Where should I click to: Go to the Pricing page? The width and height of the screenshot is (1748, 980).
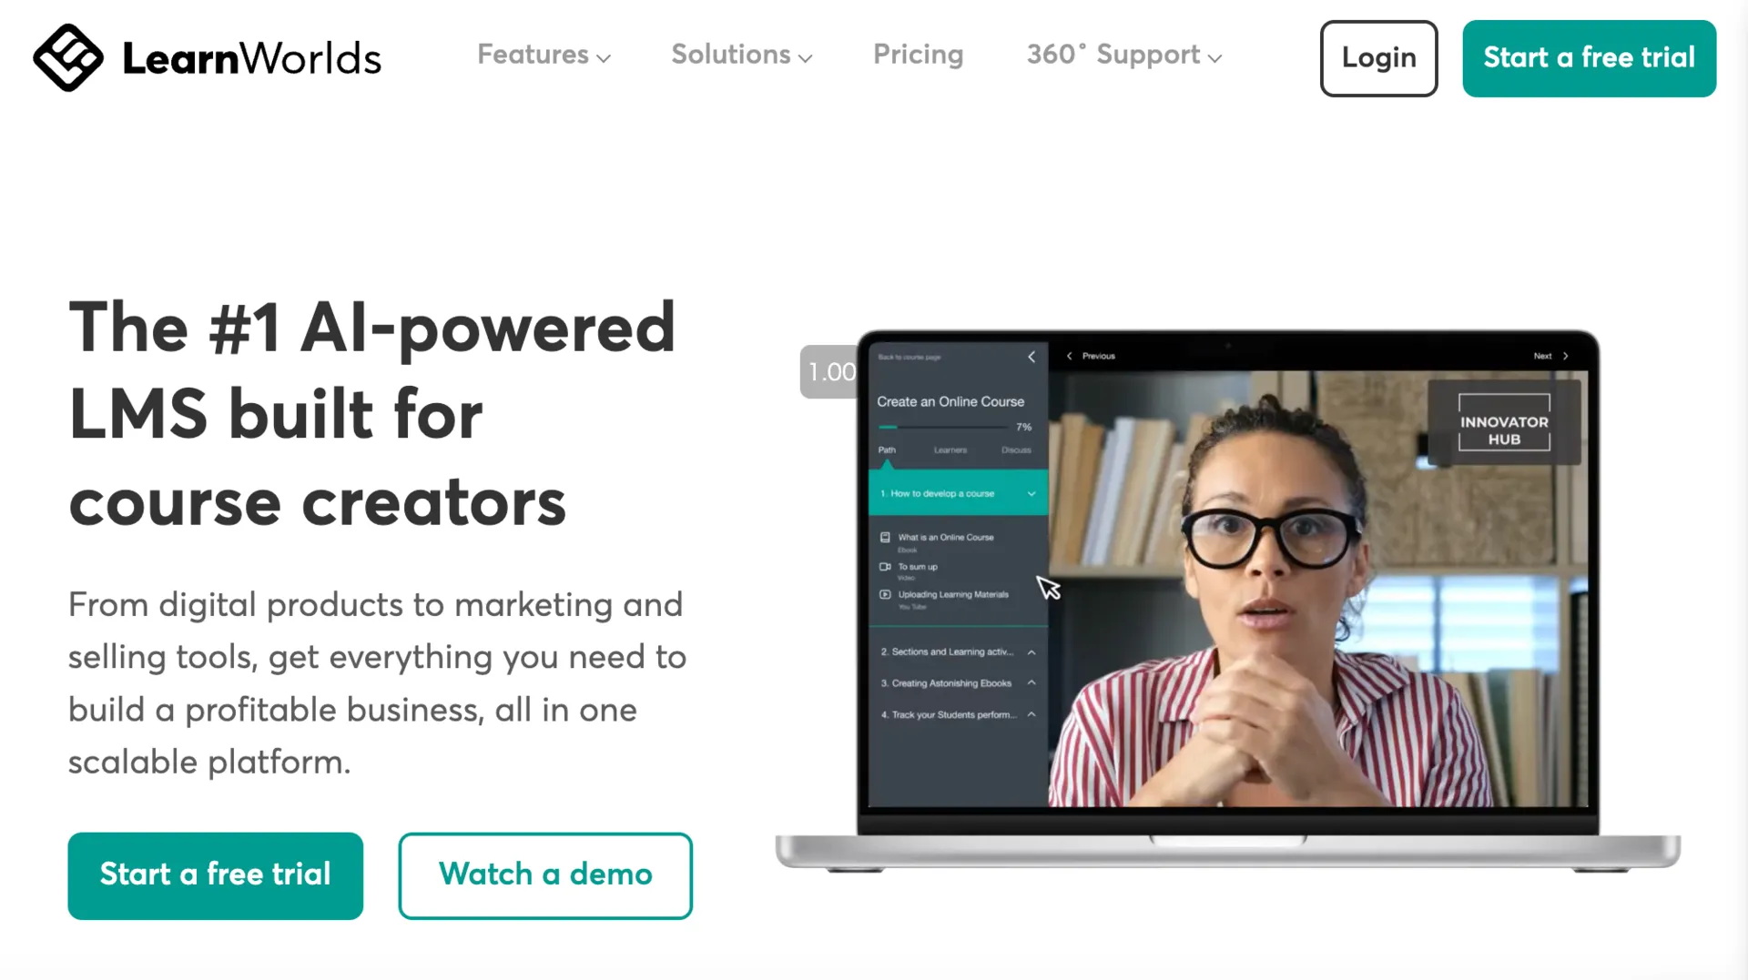pos(918,56)
